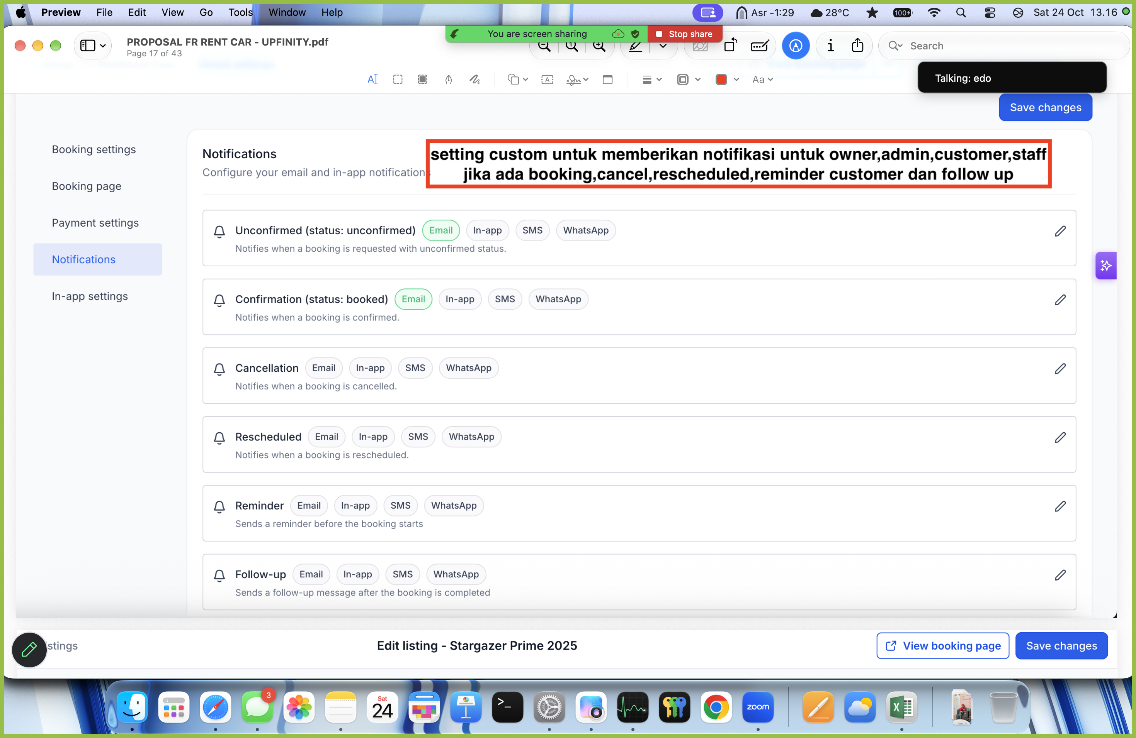This screenshot has height=738, width=1136.
Task: Open the Tools menu
Action: [241, 12]
